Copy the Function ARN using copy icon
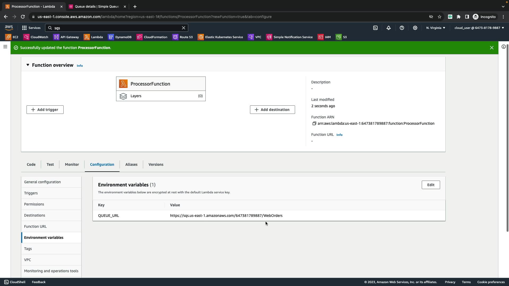 pos(314,123)
